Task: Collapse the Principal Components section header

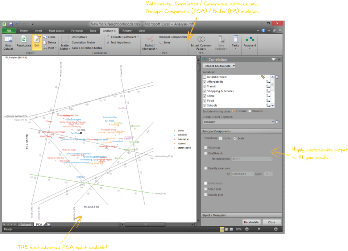Action: tap(241, 131)
